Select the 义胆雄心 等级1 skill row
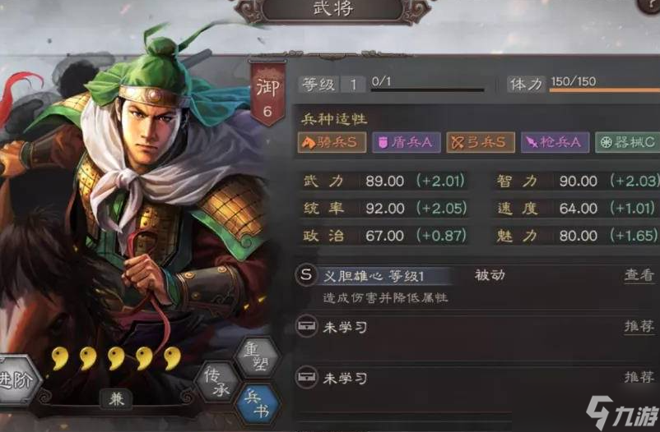 click(476, 286)
